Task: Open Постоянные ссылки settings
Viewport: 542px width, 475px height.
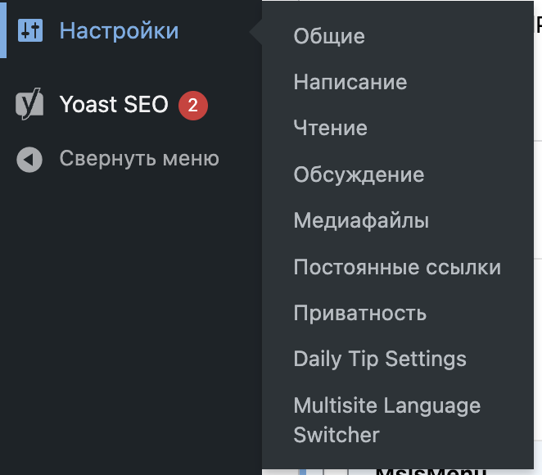Action: pyautogui.click(x=397, y=267)
